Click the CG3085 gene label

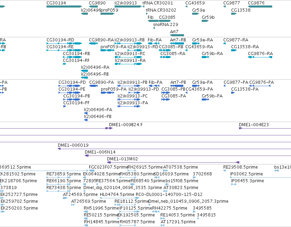[167, 17]
